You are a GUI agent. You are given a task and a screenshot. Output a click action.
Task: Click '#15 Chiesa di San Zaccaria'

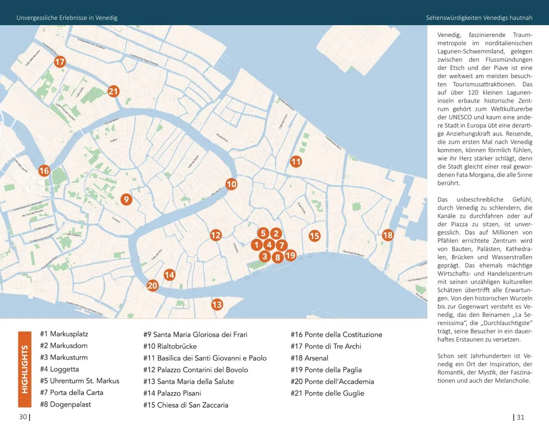186,405
